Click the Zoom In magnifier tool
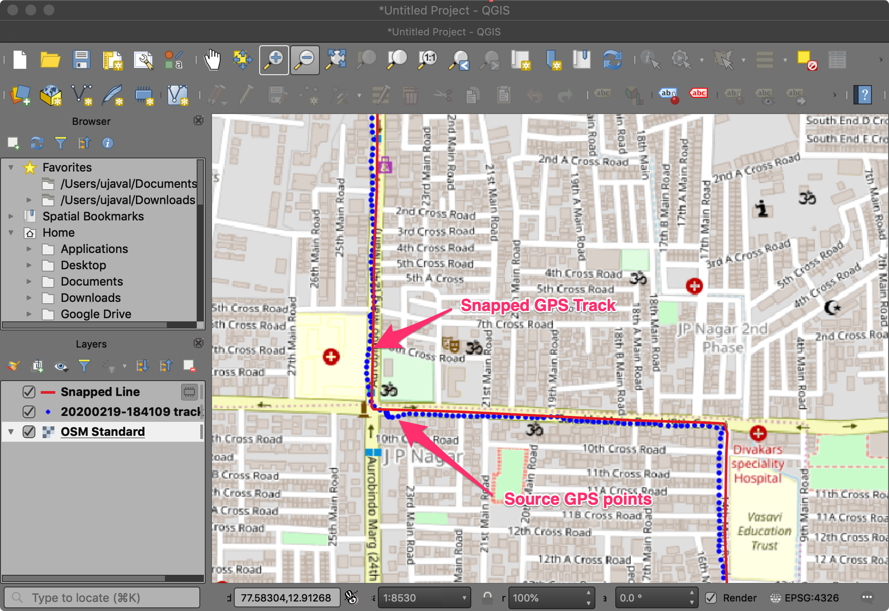The height and width of the screenshot is (611, 889). click(274, 60)
